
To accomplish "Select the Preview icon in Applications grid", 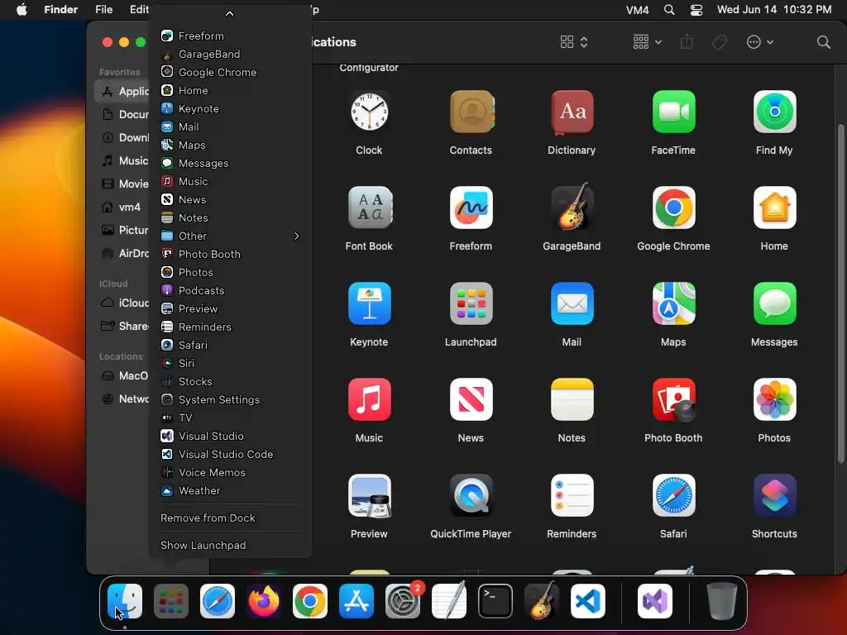I will coord(370,496).
